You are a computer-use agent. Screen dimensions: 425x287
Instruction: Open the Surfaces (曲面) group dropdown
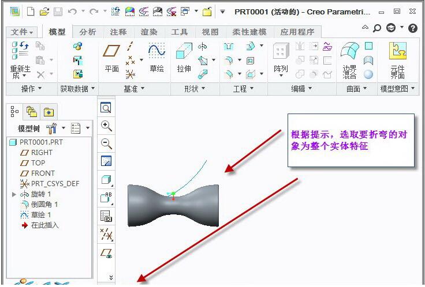coord(356,88)
